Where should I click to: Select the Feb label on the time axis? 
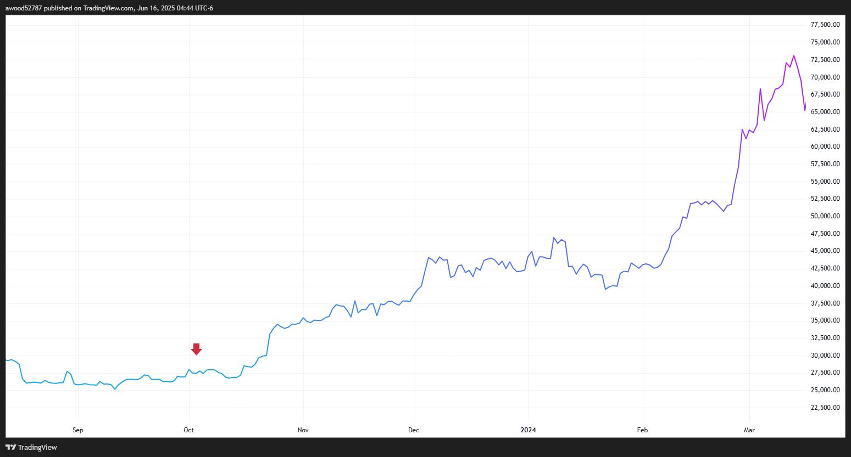642,430
